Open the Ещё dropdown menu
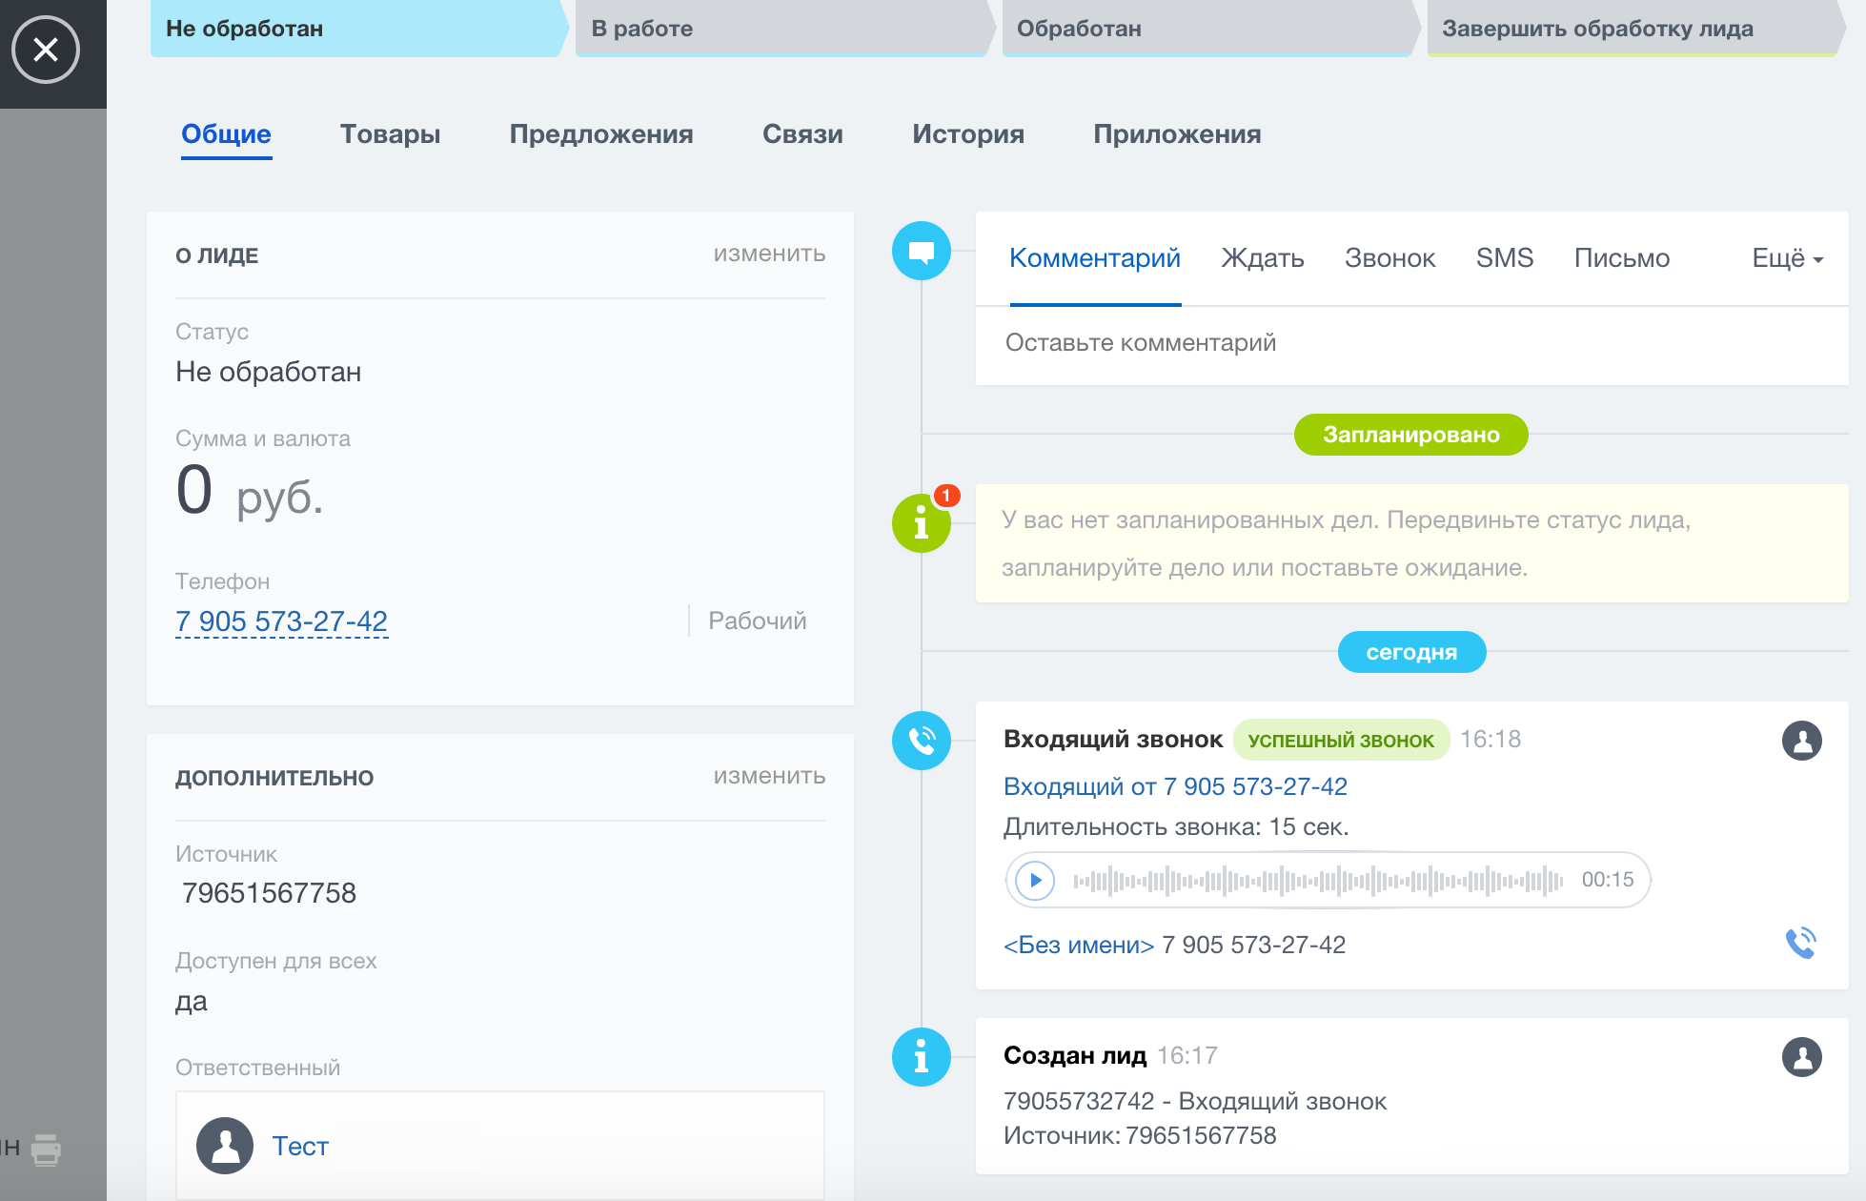 [x=1787, y=258]
